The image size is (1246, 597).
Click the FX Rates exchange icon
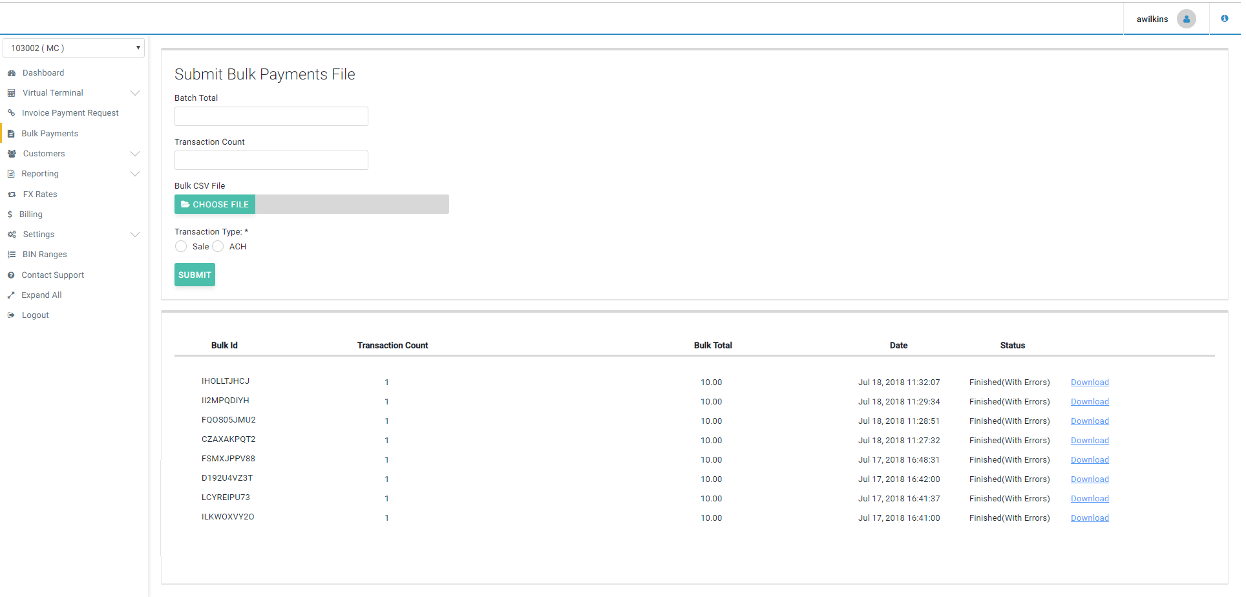tap(12, 194)
